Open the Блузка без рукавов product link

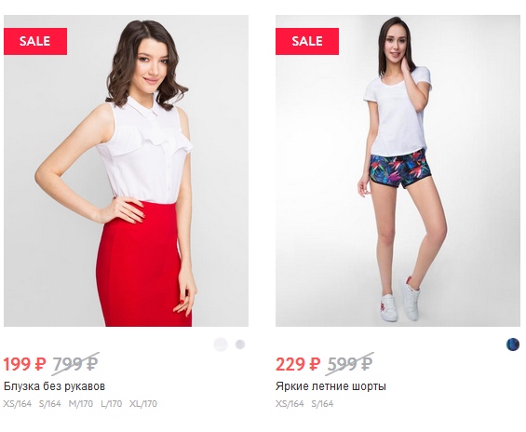coord(54,386)
